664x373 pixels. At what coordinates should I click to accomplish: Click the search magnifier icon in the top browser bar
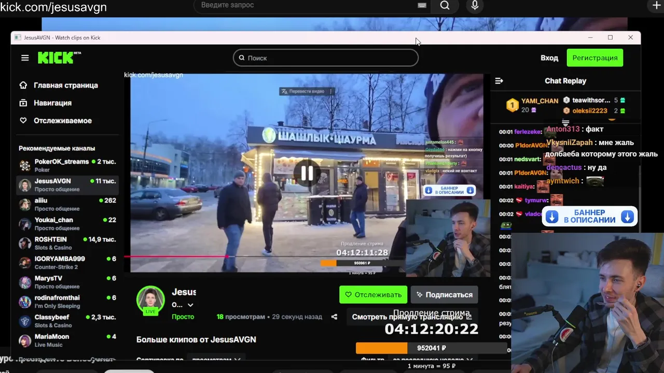445,6
